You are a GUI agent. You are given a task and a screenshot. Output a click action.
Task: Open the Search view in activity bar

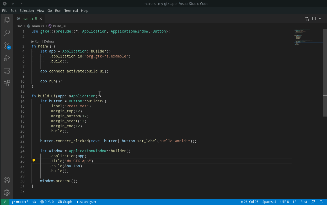point(7,33)
